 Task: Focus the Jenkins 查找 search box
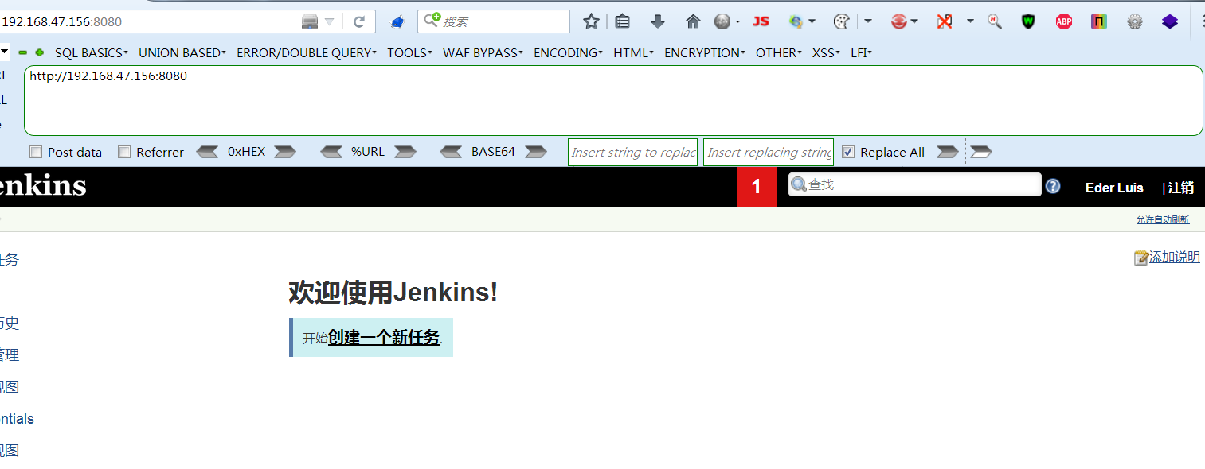(x=914, y=184)
